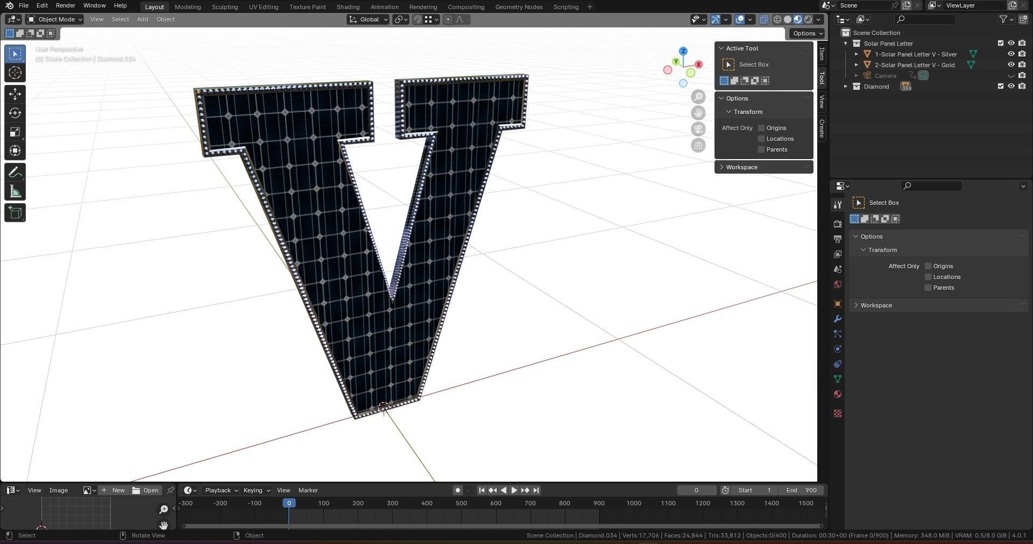The image size is (1033, 544).
Task: Open the File menu
Action: [24, 5]
